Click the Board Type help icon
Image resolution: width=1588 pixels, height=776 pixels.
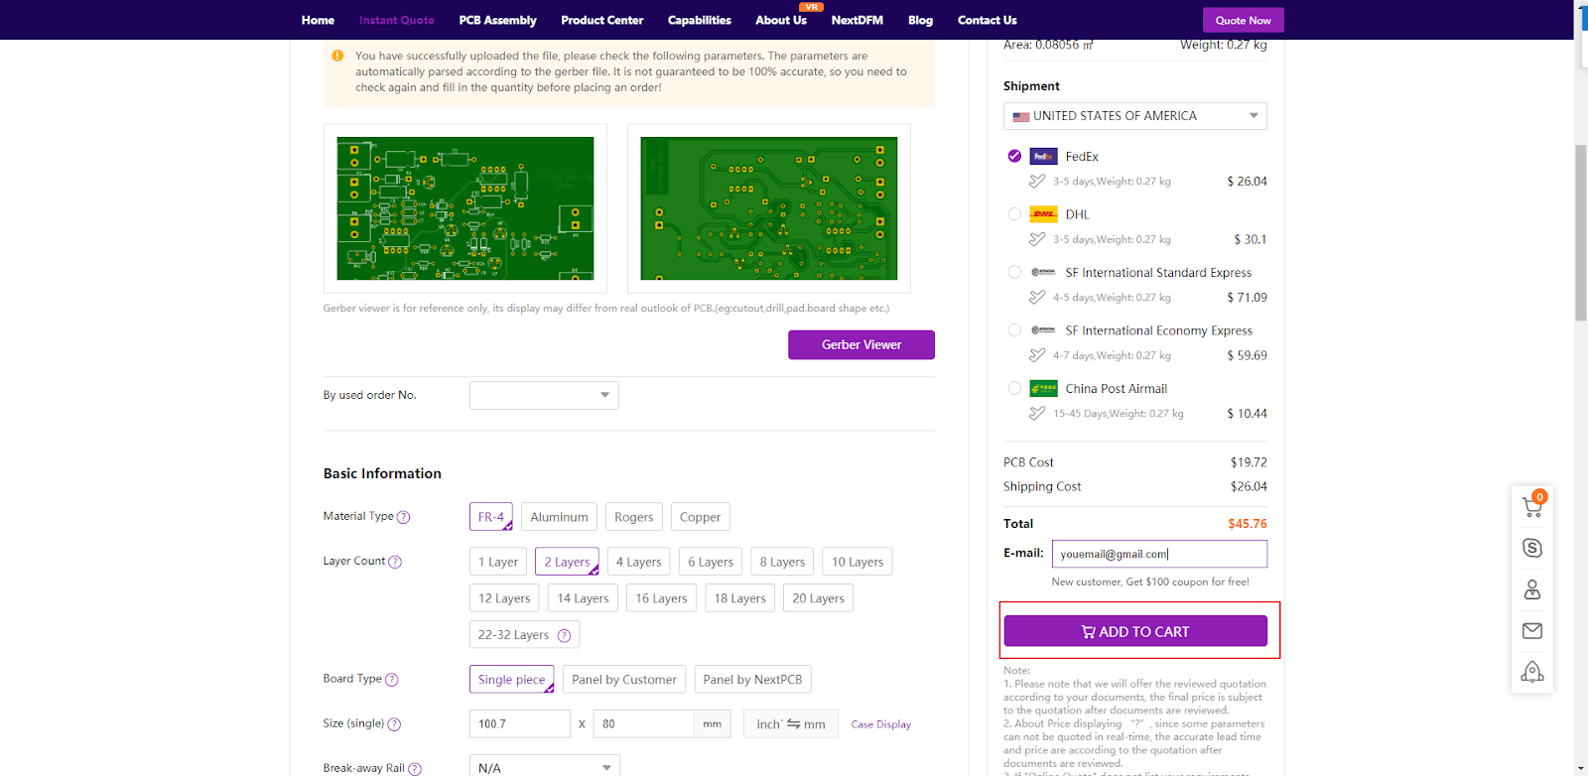(391, 680)
